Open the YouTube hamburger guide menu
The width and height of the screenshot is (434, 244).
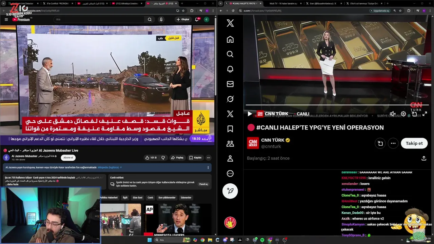point(6,19)
